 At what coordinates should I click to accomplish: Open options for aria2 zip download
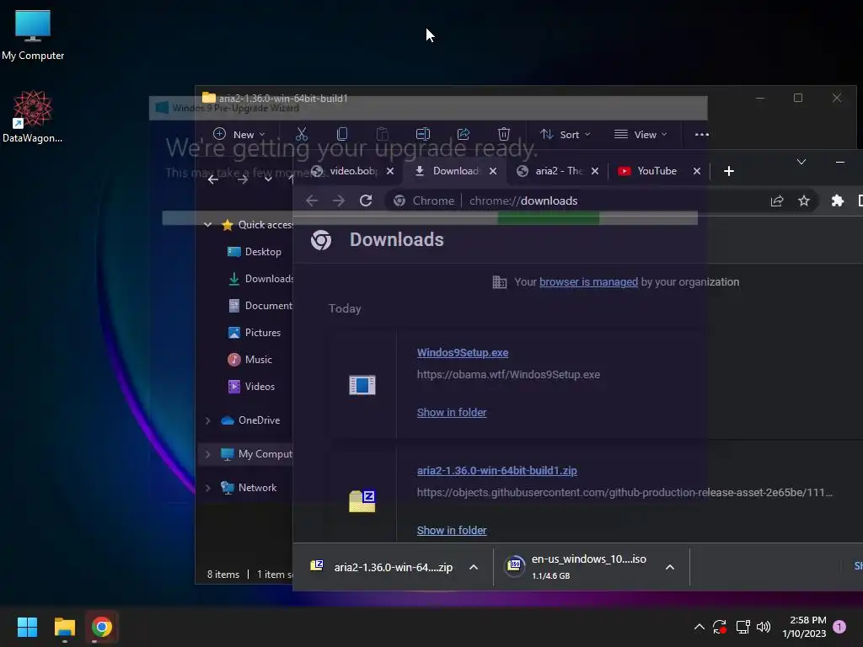click(x=474, y=567)
